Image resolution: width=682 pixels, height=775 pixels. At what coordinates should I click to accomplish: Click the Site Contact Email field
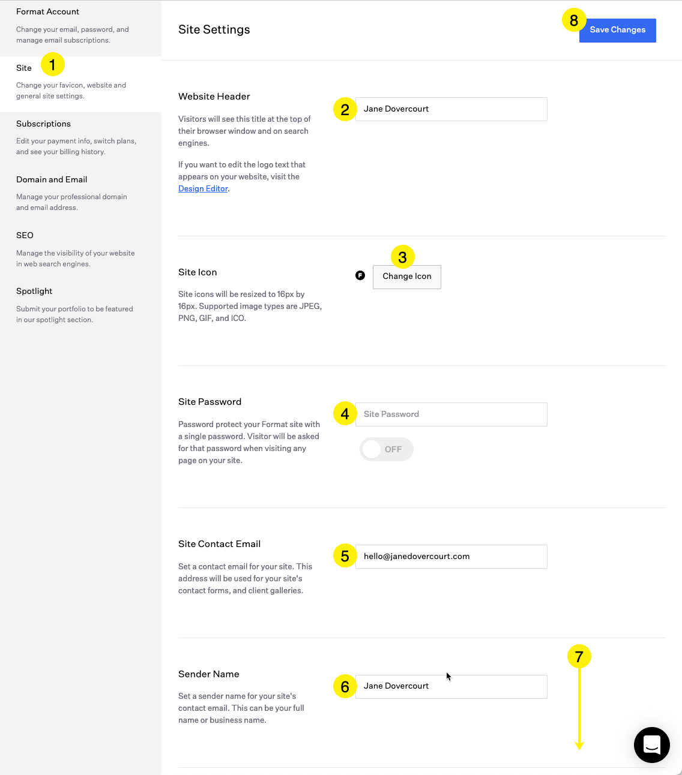tap(451, 557)
